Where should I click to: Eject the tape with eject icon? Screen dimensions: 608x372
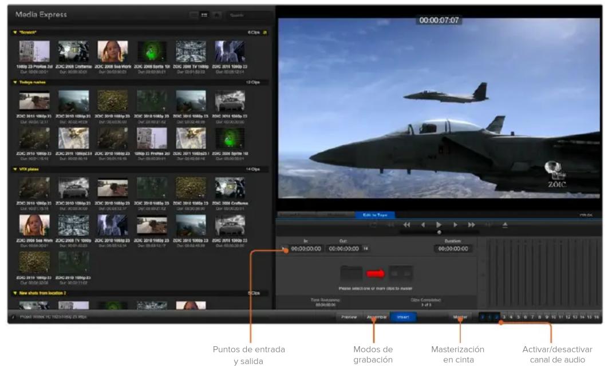(505, 225)
